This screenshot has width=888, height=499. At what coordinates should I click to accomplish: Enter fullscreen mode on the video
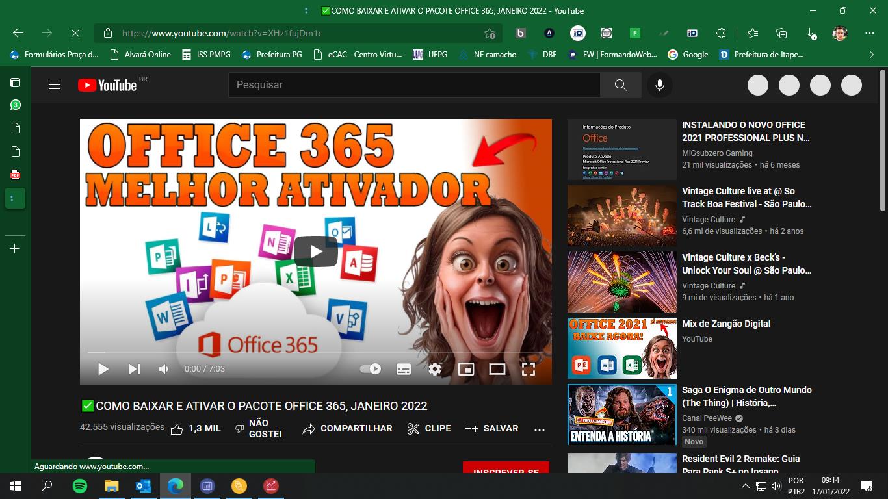tap(529, 369)
